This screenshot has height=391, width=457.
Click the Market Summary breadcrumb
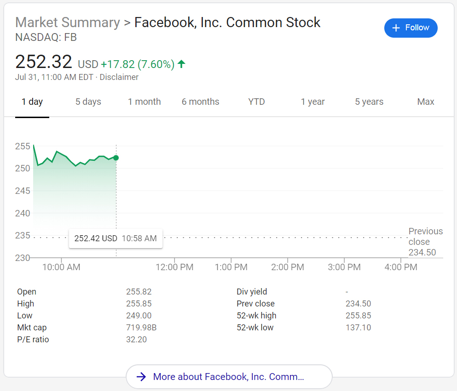pyautogui.click(x=68, y=23)
